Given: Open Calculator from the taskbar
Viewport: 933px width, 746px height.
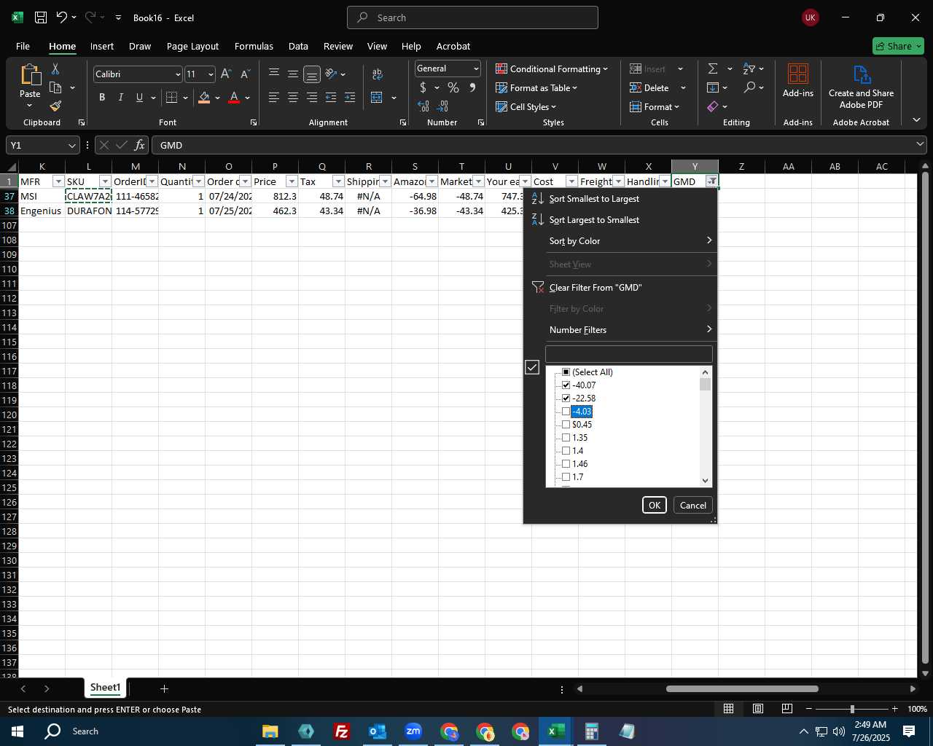Looking at the screenshot, I should [x=591, y=731].
